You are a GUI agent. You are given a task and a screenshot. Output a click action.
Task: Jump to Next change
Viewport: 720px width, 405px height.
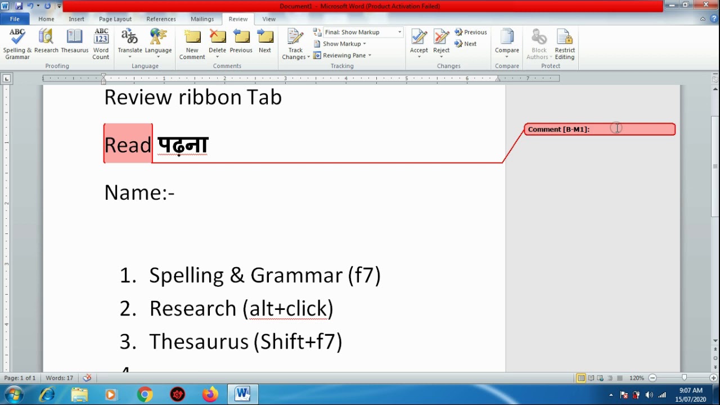pyautogui.click(x=466, y=44)
